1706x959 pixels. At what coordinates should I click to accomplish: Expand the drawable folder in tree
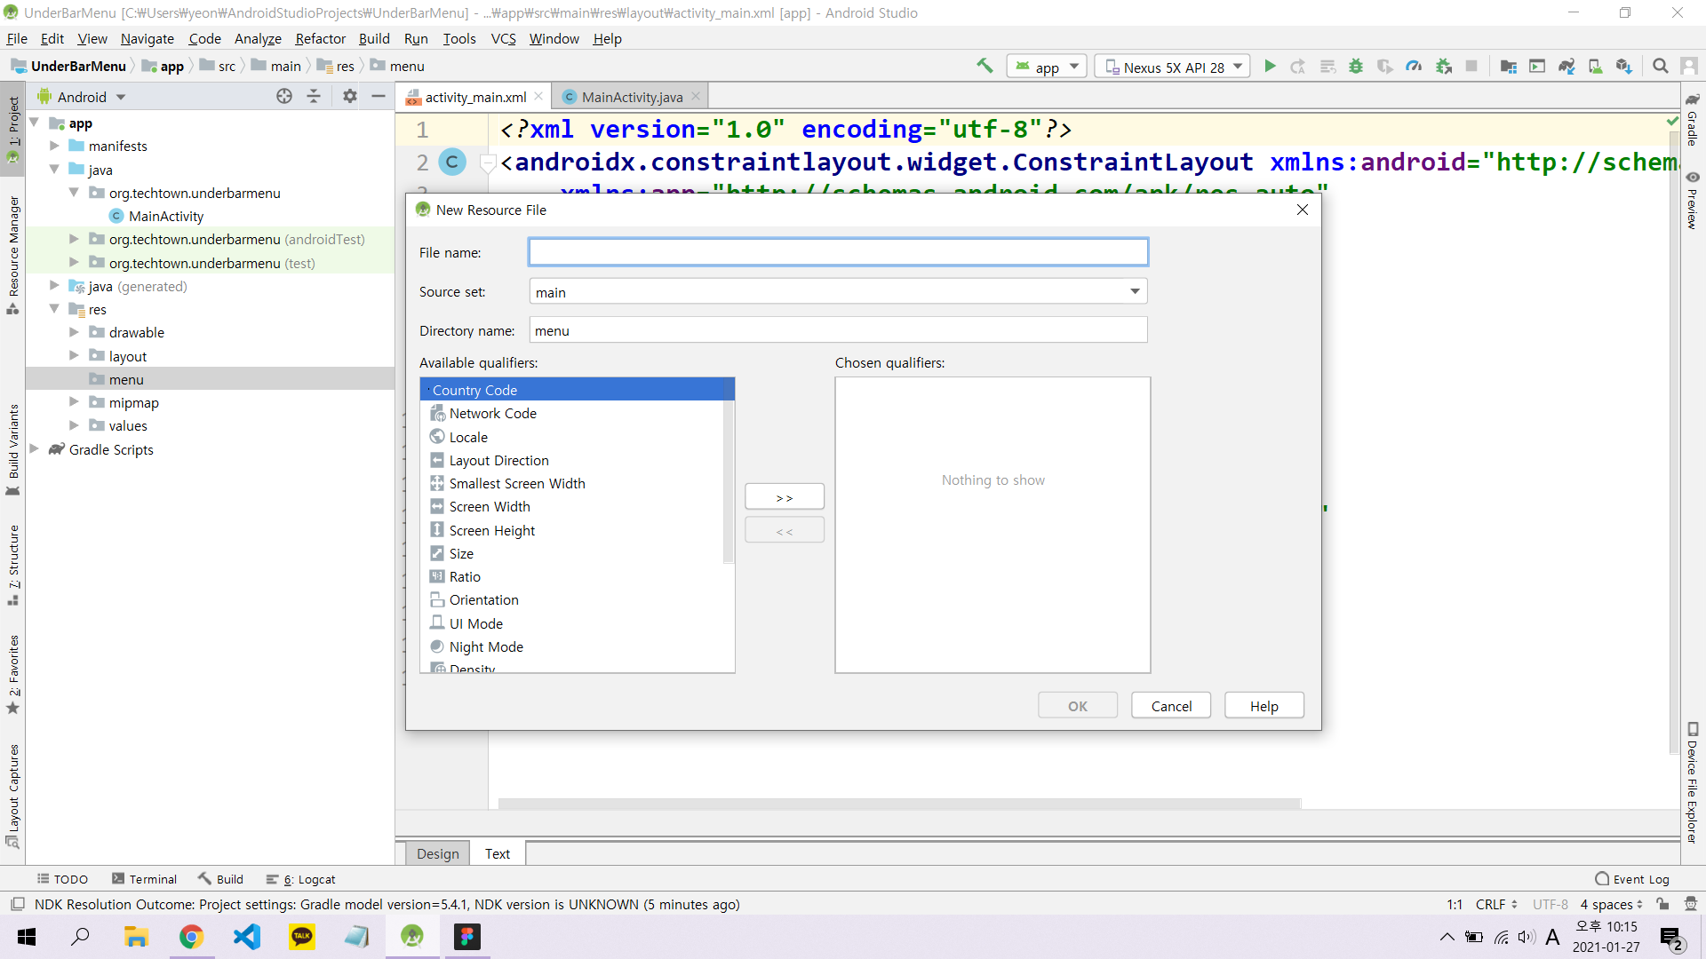click(75, 332)
